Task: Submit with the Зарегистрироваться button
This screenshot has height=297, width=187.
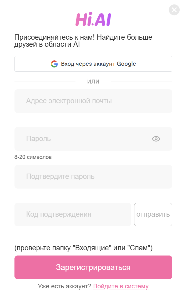Action: tap(93, 267)
